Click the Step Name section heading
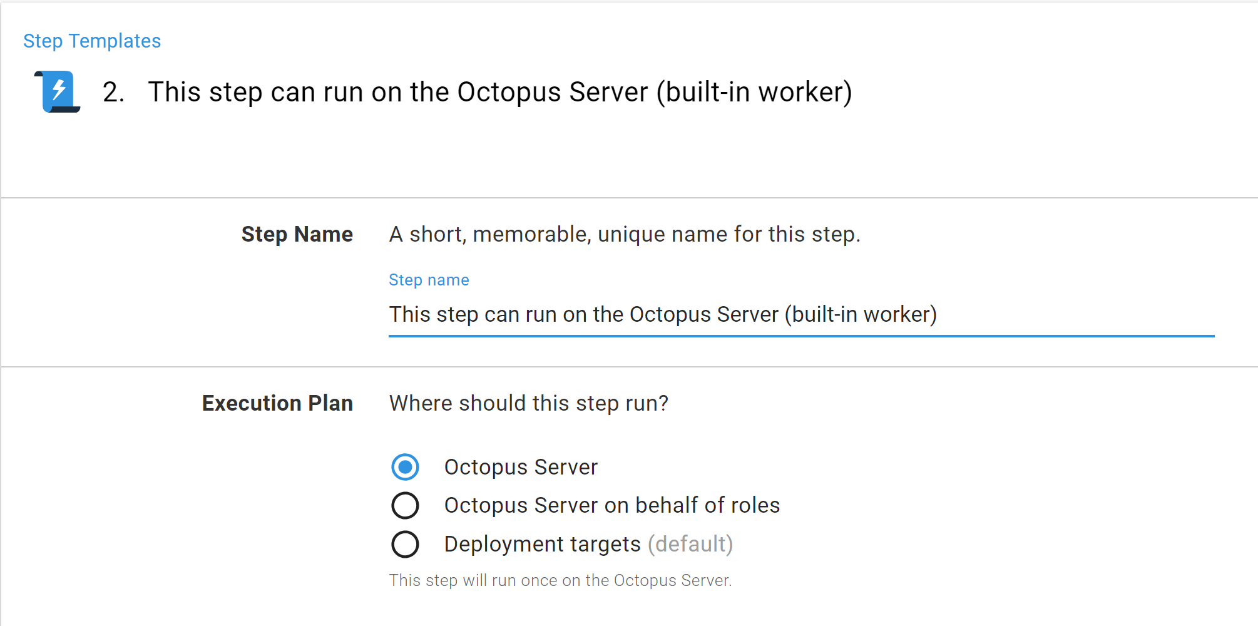Screen dimensions: 1258x626 pyautogui.click(x=297, y=234)
